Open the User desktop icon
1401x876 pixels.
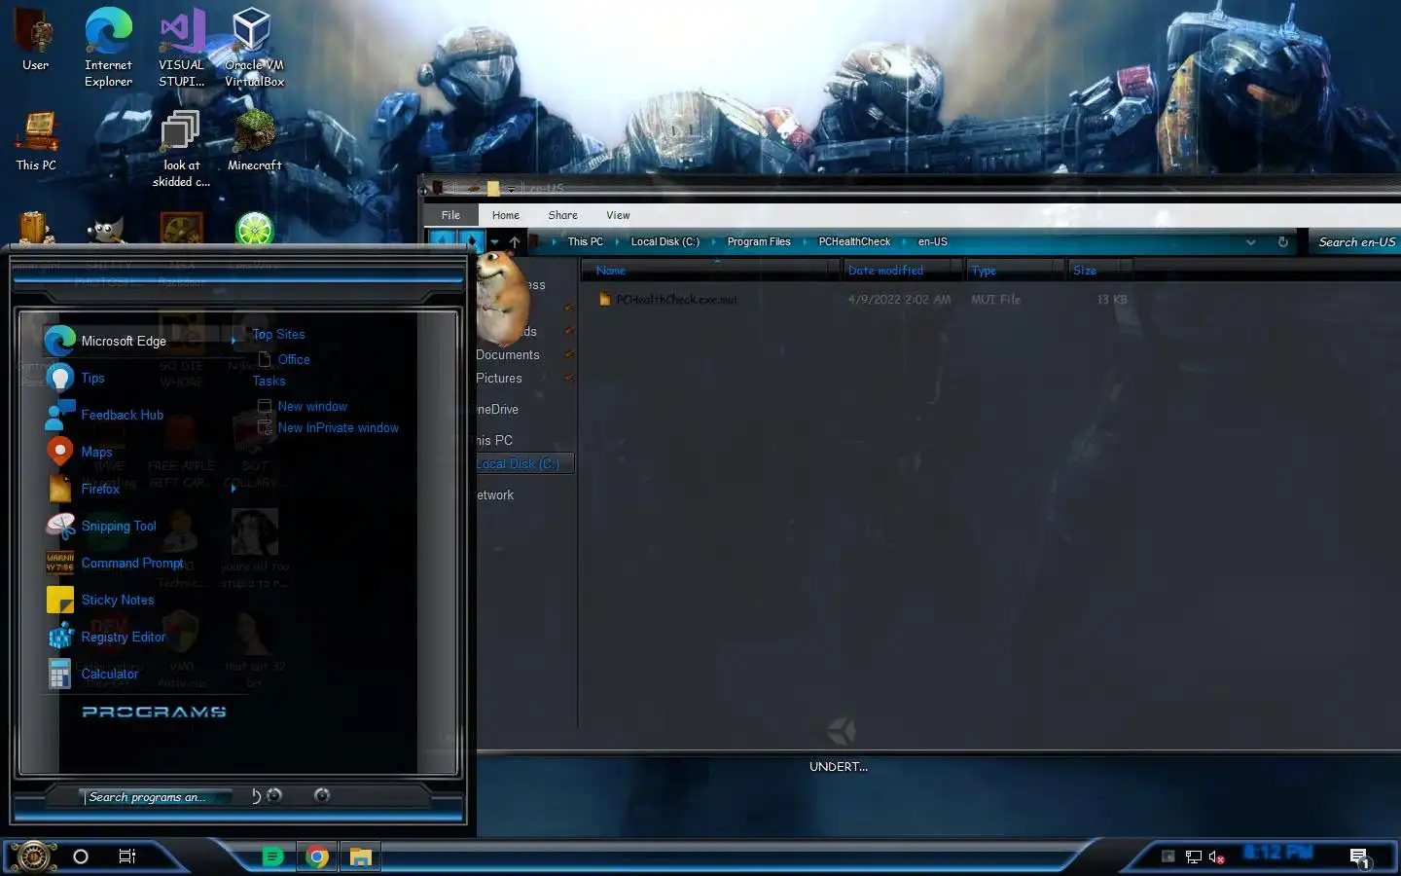(x=36, y=41)
